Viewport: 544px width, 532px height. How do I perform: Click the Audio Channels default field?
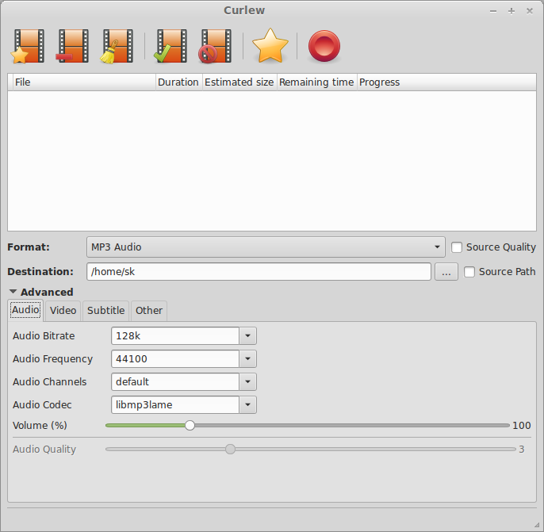coord(175,381)
